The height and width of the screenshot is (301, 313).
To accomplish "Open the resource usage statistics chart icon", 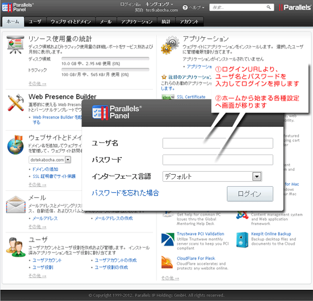I will pos(15,45).
